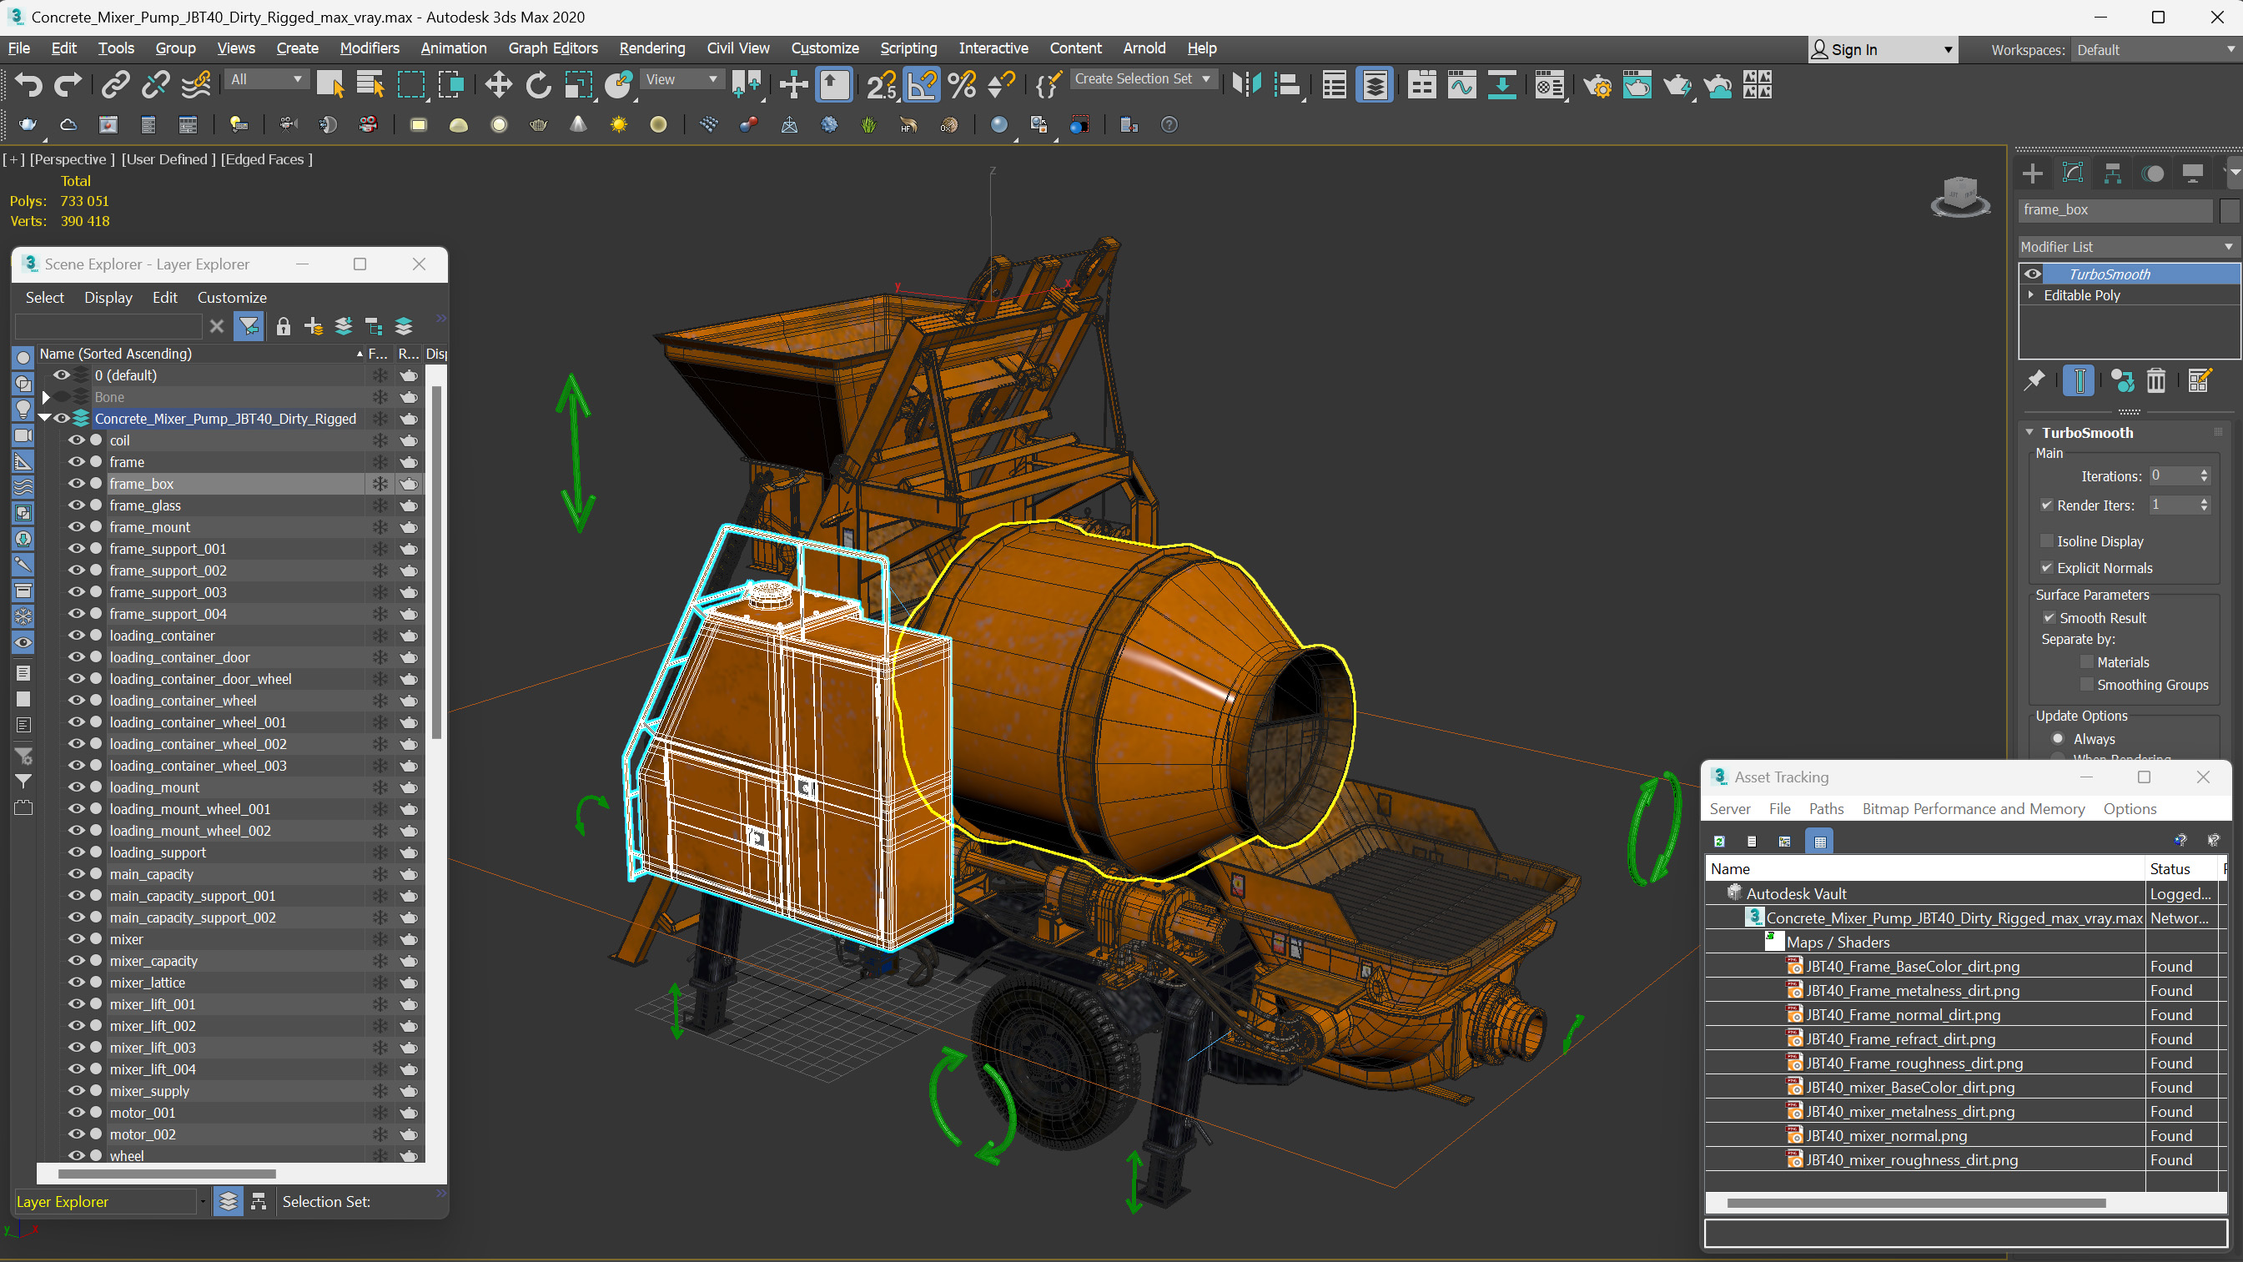Image resolution: width=2243 pixels, height=1262 pixels.
Task: Open Bitmap Performance and Memory menu
Action: point(1973,809)
